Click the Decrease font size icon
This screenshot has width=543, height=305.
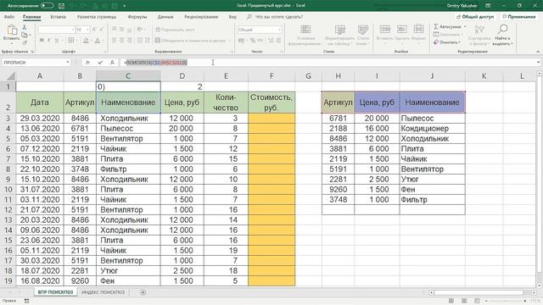102,30
